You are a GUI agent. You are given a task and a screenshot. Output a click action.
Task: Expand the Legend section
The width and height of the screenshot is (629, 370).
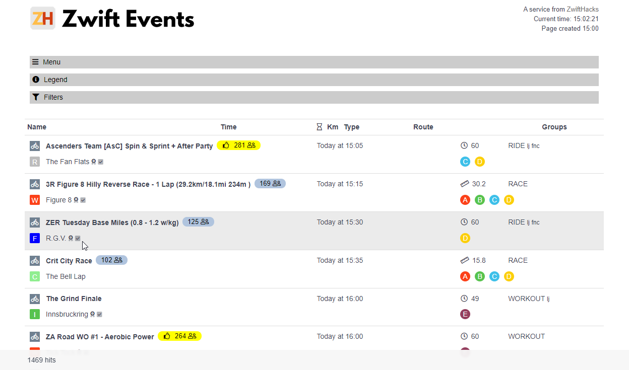pos(314,80)
